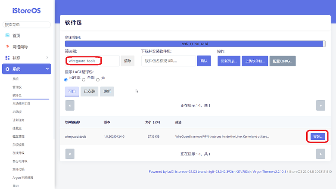The height and width of the screenshot is (189, 336).
Task: Open the 在线升级 submenu entry
Action: coord(19,153)
